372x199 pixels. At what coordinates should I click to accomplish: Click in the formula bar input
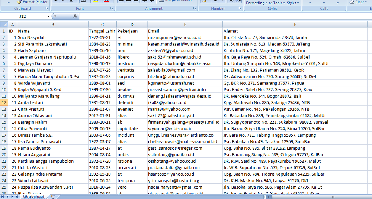(x=223, y=17)
